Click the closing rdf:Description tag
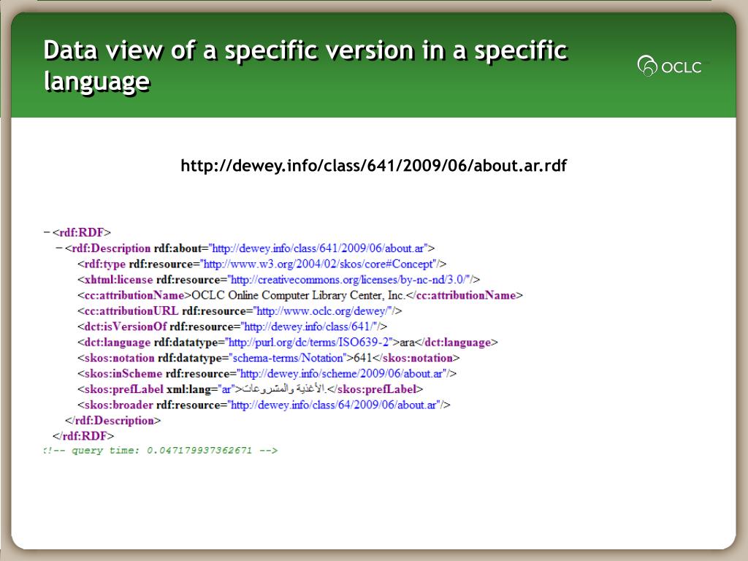The image size is (748, 561). coord(113,421)
